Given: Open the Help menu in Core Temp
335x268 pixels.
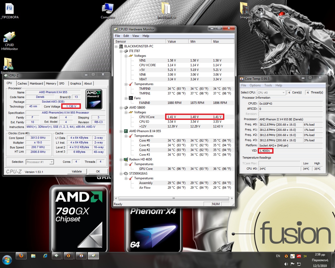Looking at the screenshot, I should pyautogui.click(x=279, y=85).
